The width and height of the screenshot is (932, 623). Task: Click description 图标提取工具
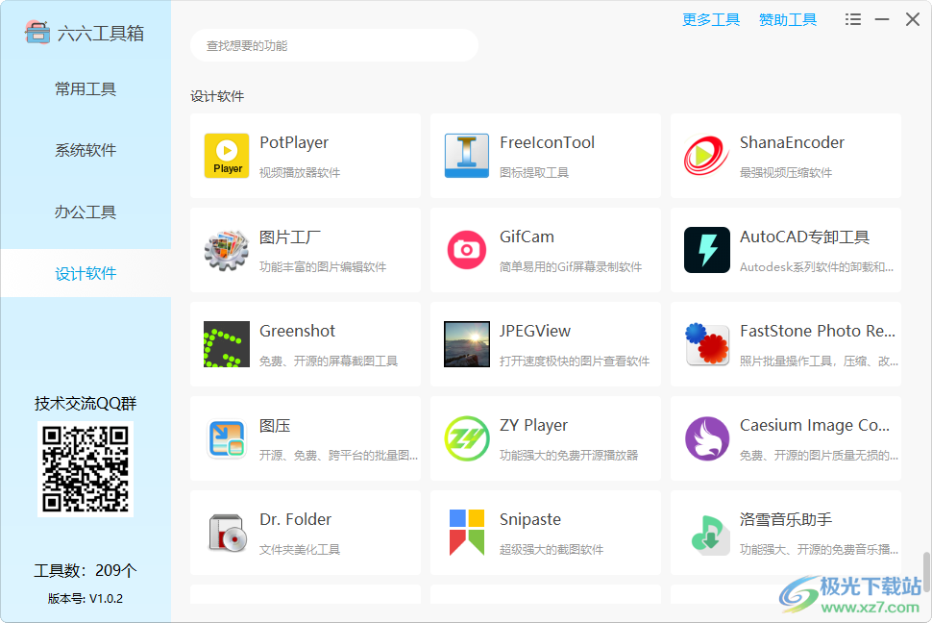click(x=534, y=172)
